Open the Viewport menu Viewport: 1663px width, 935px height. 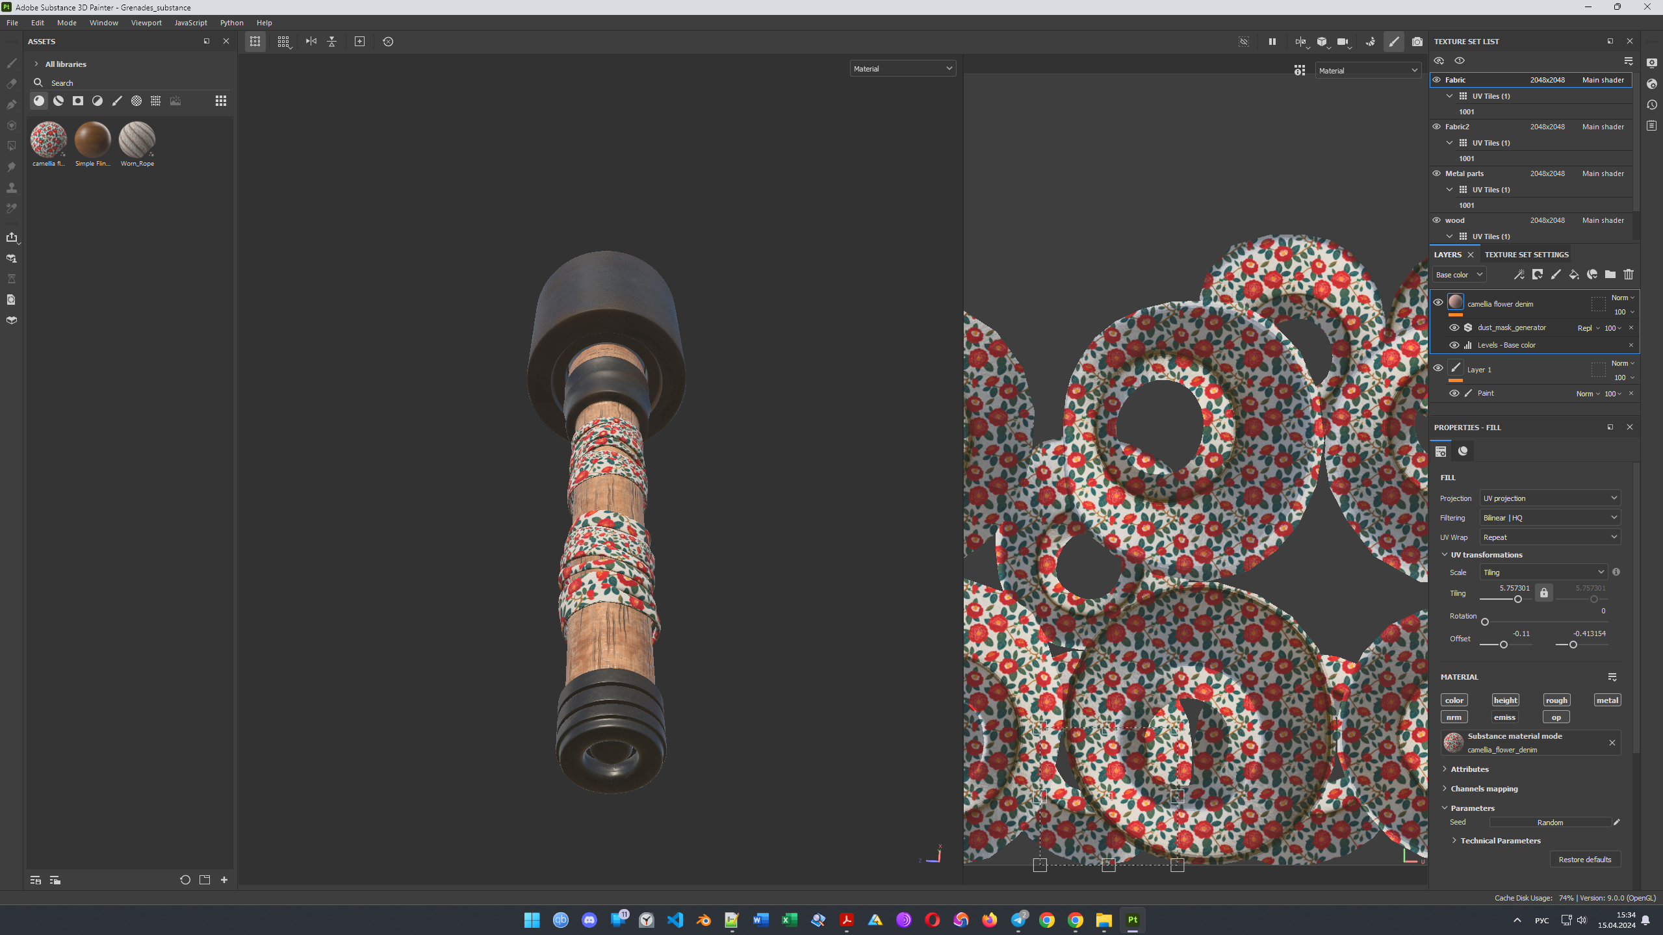[146, 23]
